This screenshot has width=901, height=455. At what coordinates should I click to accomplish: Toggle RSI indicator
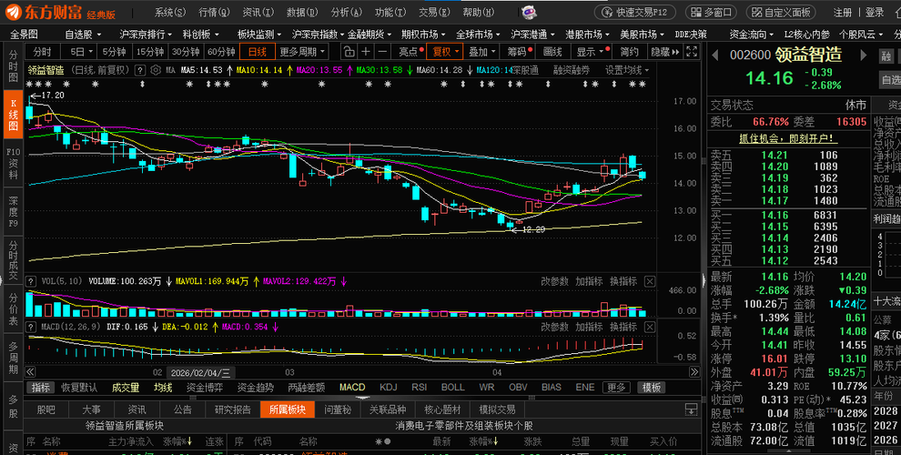419,388
